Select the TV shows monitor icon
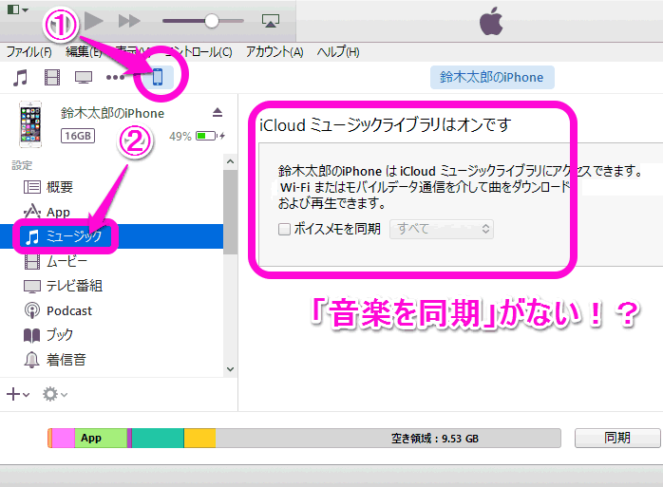Screen dimensions: 663x487 point(84,77)
